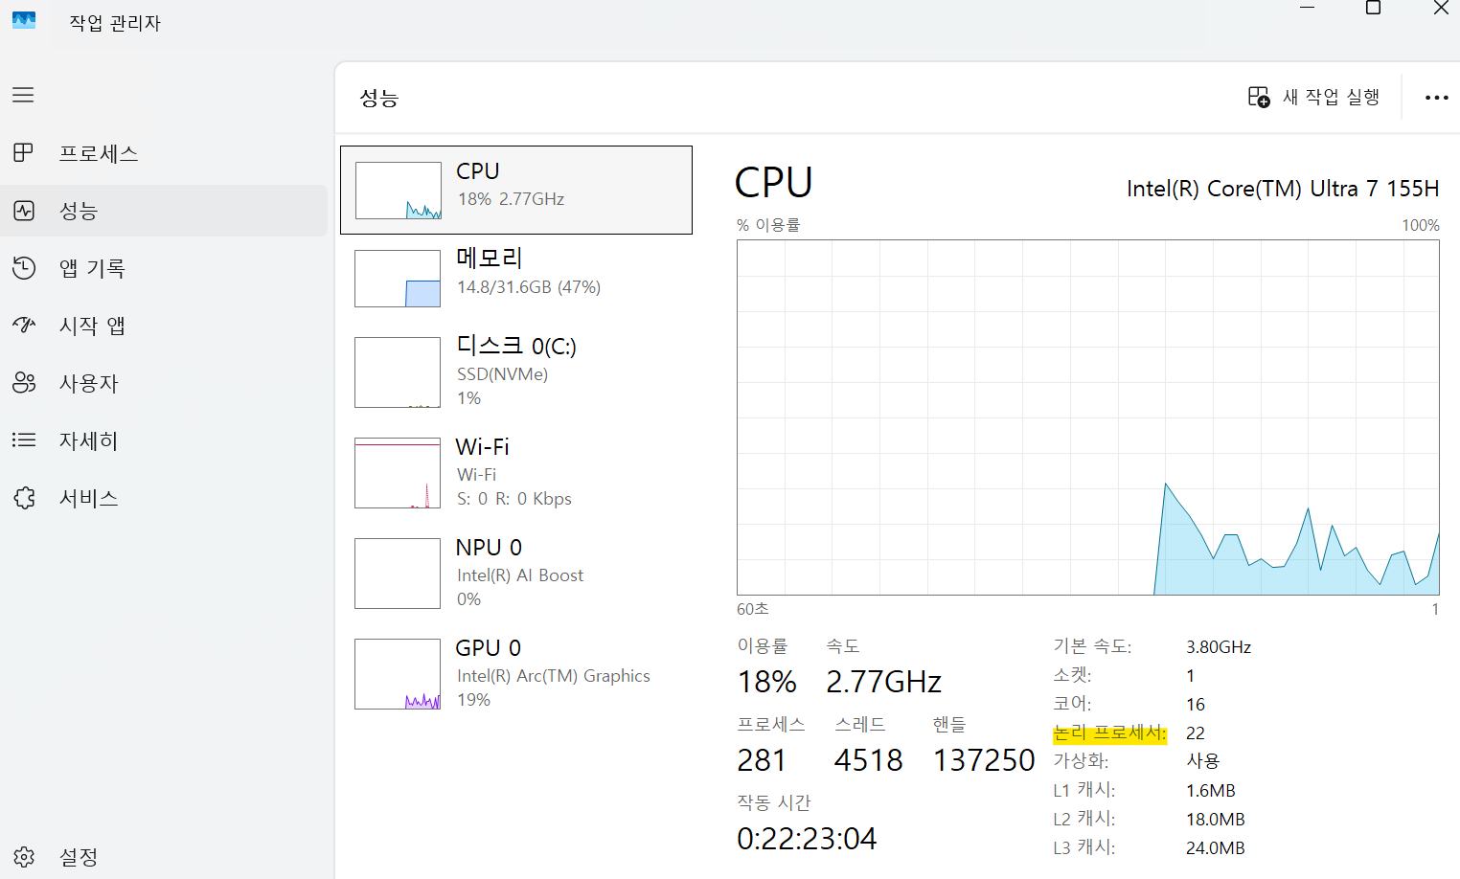Click the 스레드 count 4518
1460x879 pixels.
coord(868,760)
